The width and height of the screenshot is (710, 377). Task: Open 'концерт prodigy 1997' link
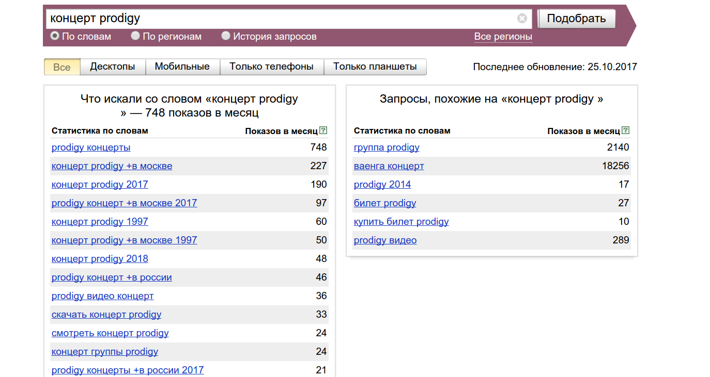click(x=100, y=222)
